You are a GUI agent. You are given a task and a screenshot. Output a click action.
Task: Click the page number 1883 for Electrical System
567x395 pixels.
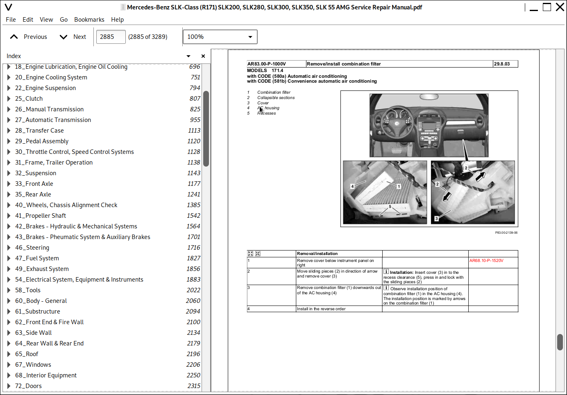(194, 280)
